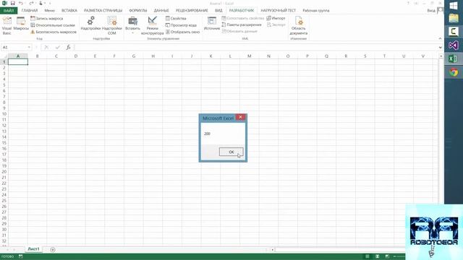Click the select-all corner of the grid

click(4, 56)
